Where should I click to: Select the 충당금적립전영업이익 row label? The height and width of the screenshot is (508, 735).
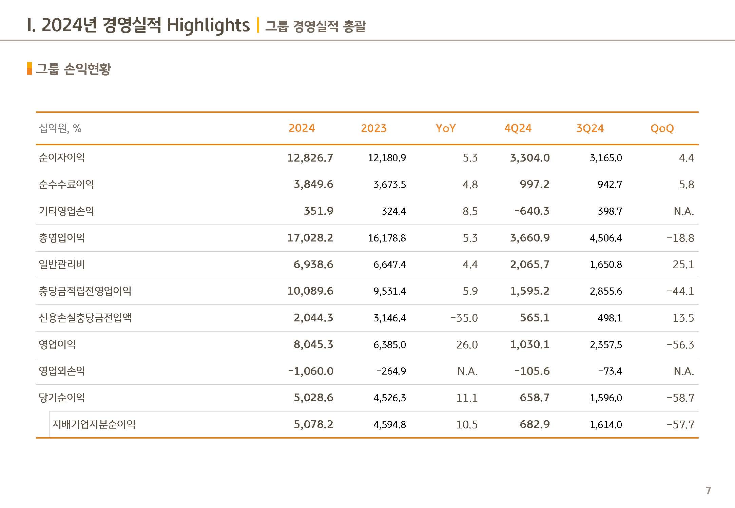(85, 291)
